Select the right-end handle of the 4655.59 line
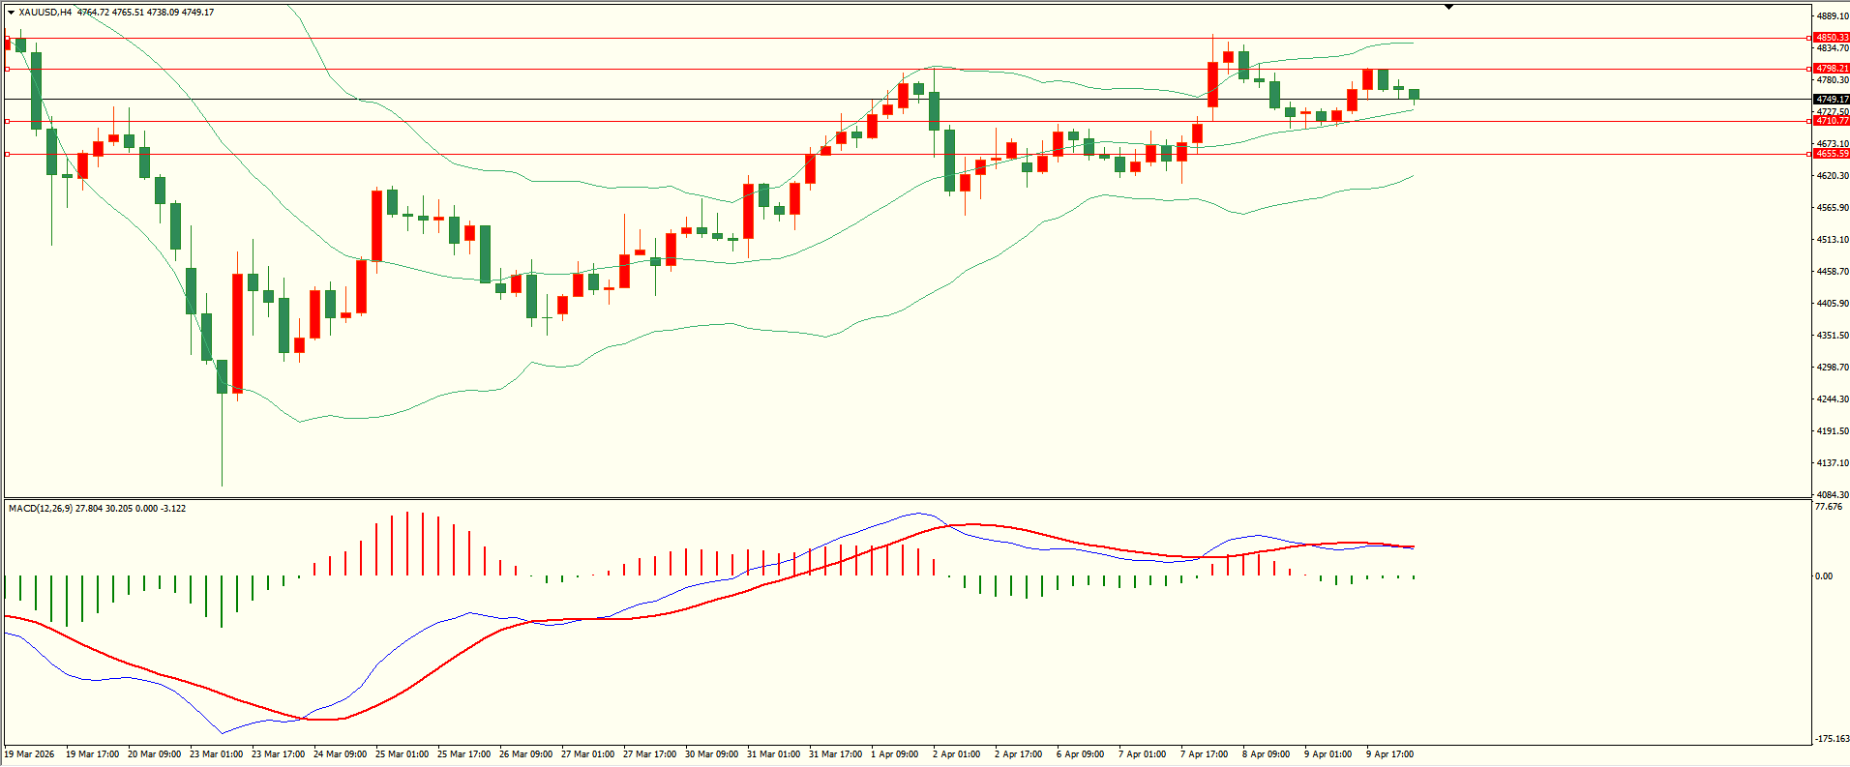This screenshot has height=767, width=1850. (1809, 154)
